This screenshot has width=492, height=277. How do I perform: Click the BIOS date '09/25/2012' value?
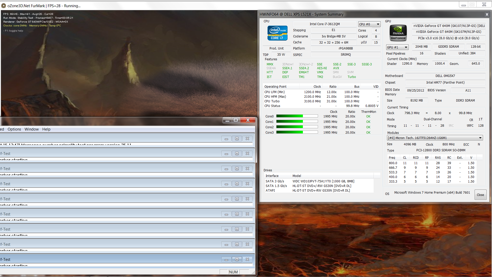coord(415,91)
